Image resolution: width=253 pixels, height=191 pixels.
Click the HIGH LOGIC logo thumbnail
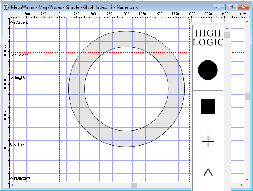[x=208, y=38]
